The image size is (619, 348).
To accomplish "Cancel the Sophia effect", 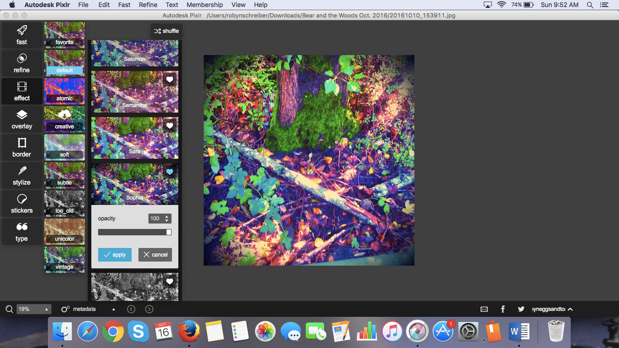I will [x=155, y=255].
